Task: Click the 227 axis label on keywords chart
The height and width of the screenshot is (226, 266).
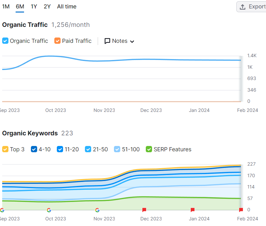Action: pos(251,164)
